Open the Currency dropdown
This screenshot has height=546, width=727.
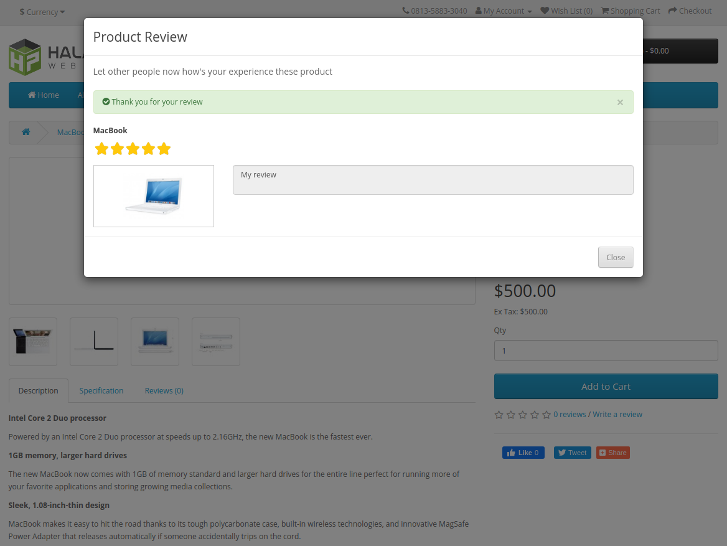(42, 12)
